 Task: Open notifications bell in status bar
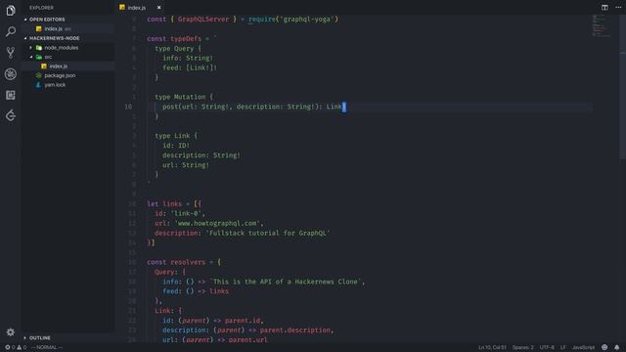pyautogui.click(x=617, y=347)
